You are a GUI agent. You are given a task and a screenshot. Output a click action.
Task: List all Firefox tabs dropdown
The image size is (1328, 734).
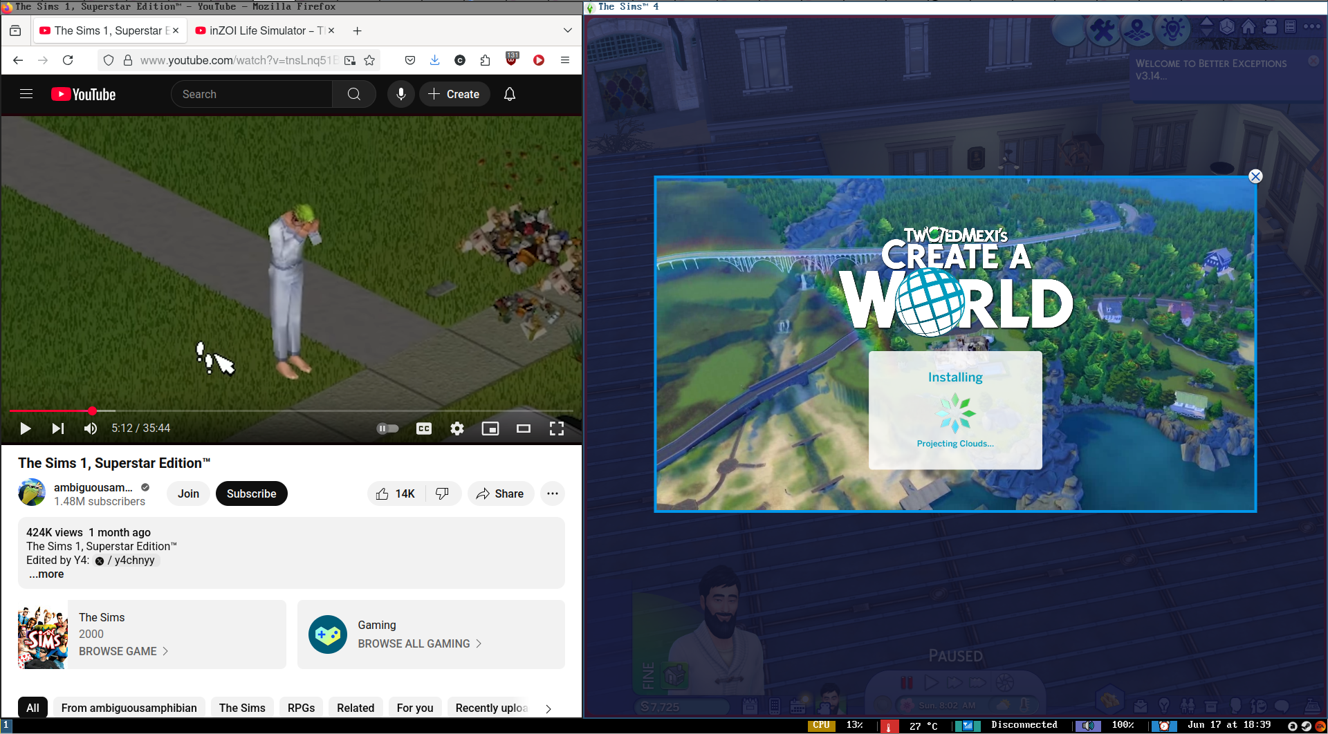(568, 30)
